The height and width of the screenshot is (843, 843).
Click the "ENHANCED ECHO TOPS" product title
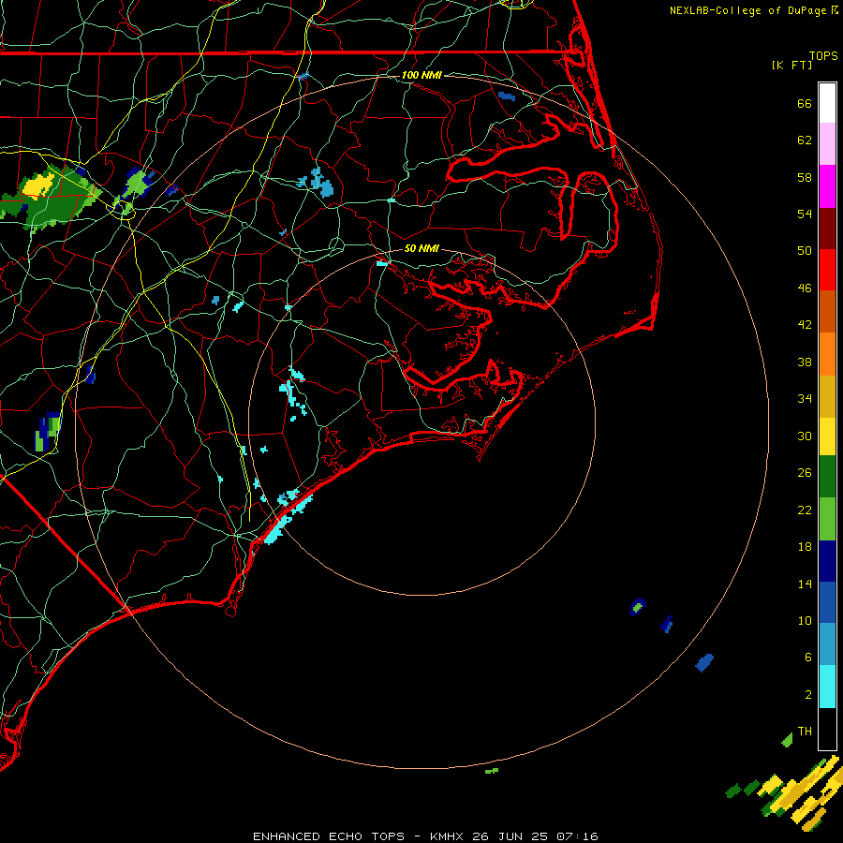[x=329, y=836]
